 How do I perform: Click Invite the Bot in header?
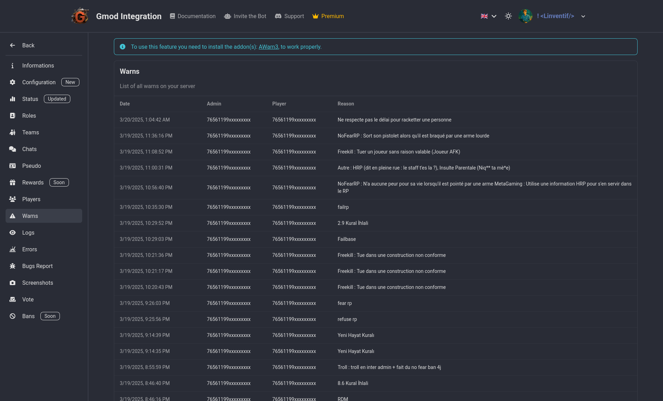coord(245,16)
